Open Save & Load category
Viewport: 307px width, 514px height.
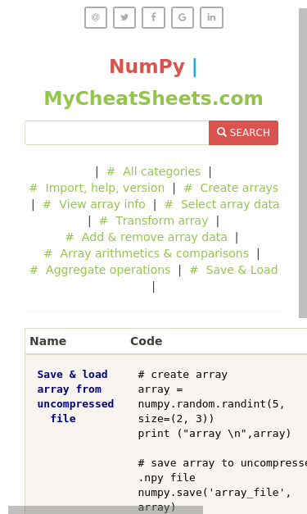coord(233,270)
